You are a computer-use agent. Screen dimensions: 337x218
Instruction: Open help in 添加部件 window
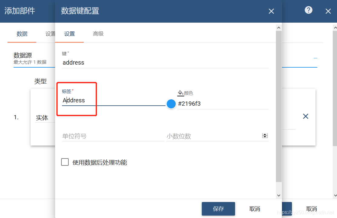click(x=309, y=10)
